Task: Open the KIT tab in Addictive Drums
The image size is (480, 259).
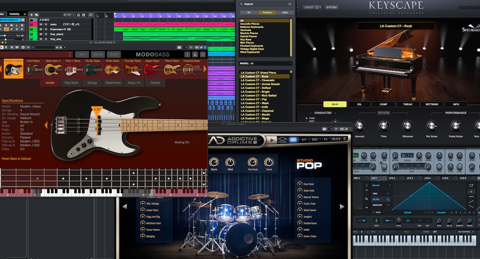Action: 304,139
